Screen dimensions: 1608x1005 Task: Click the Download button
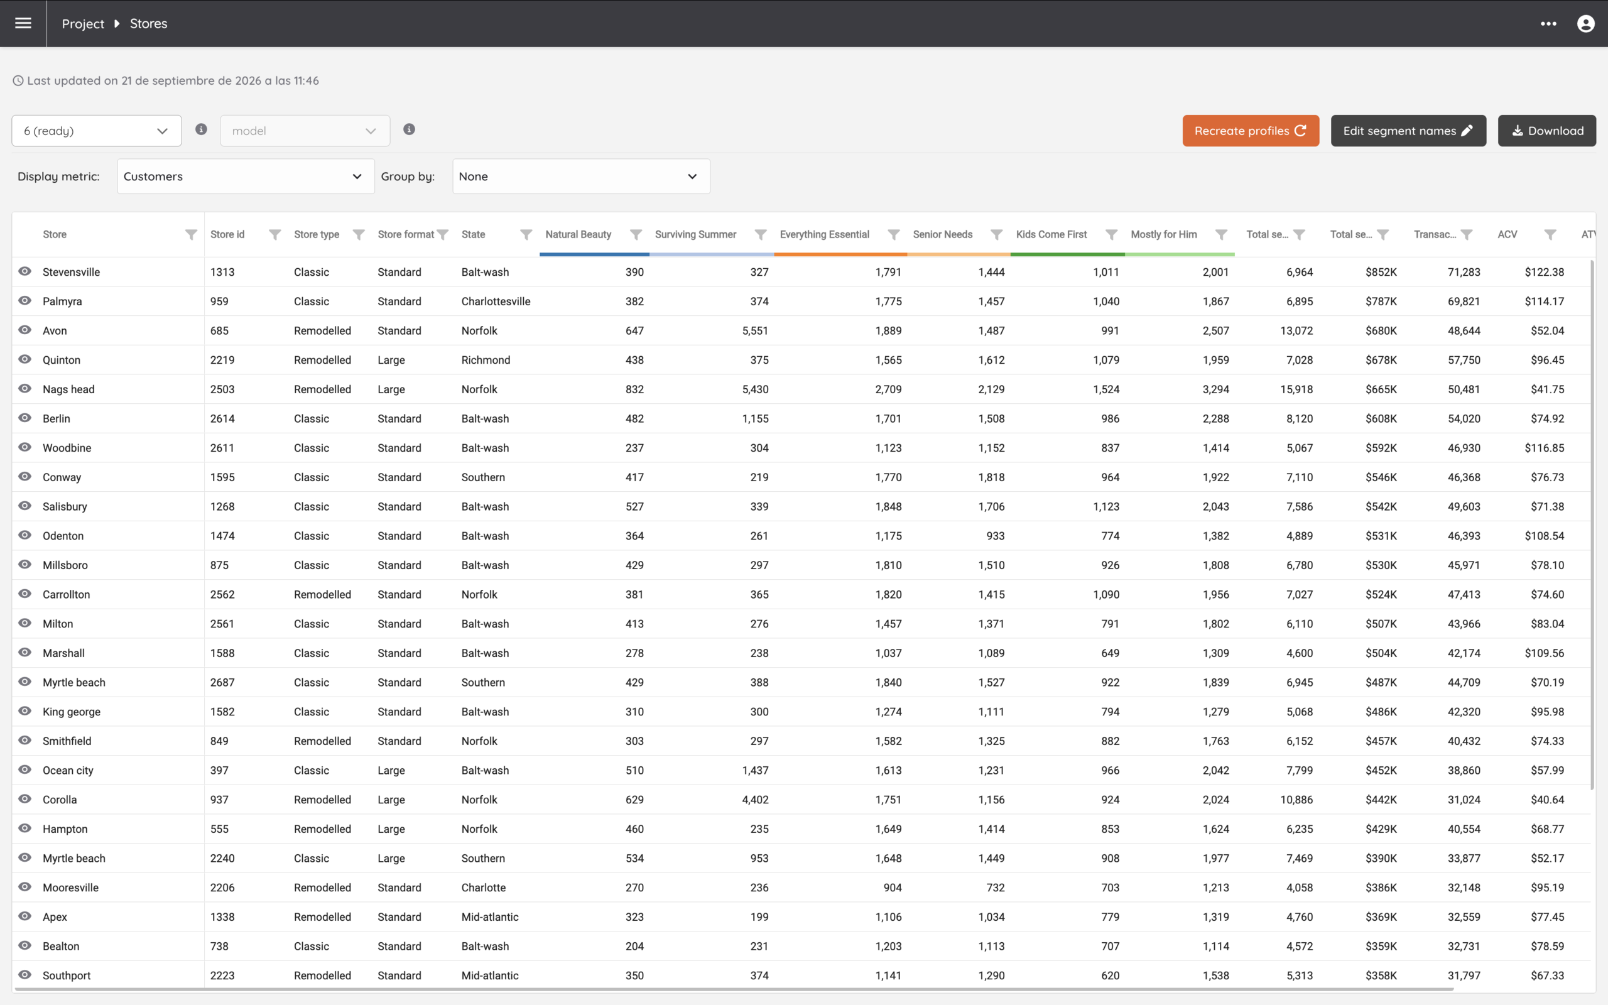pyautogui.click(x=1547, y=131)
